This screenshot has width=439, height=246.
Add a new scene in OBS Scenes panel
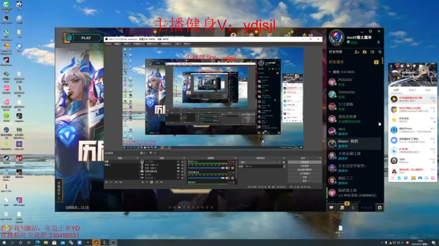coord(106,182)
